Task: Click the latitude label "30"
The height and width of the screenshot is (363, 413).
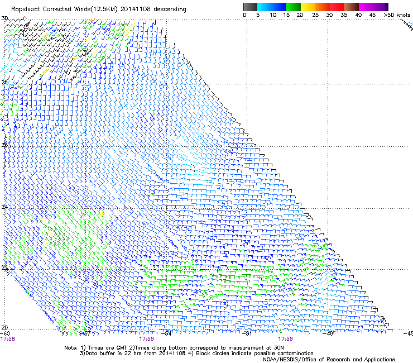Action: point(4,18)
